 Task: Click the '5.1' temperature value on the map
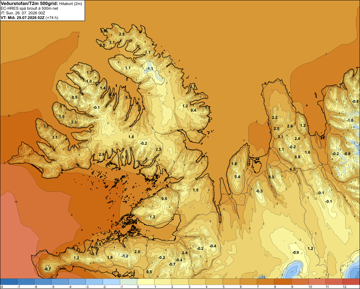[x=129, y=97]
